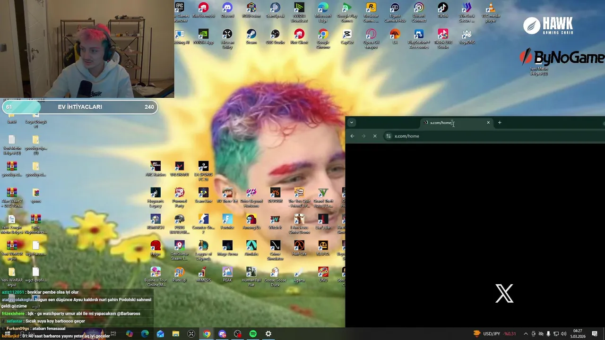
Task: Open GeoGuessr Steam Edition shortcut
Action: [179, 251]
